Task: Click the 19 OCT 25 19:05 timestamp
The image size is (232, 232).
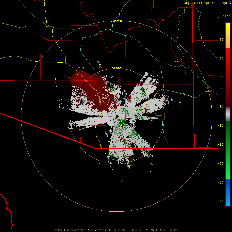Action: click(x=161, y=230)
